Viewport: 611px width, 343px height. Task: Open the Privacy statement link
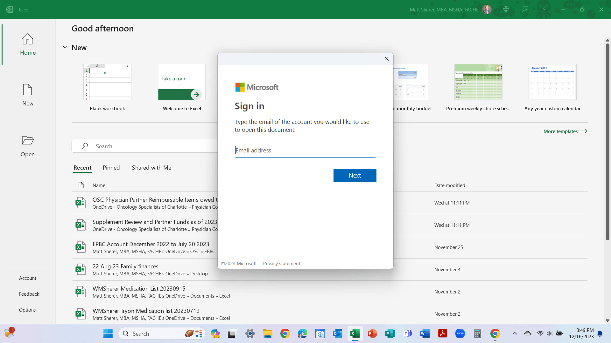click(x=281, y=264)
